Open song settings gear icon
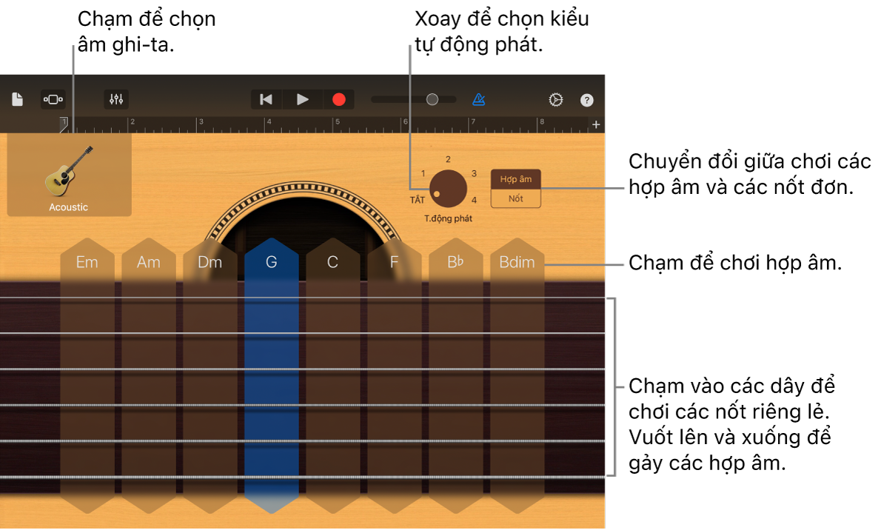 [555, 100]
